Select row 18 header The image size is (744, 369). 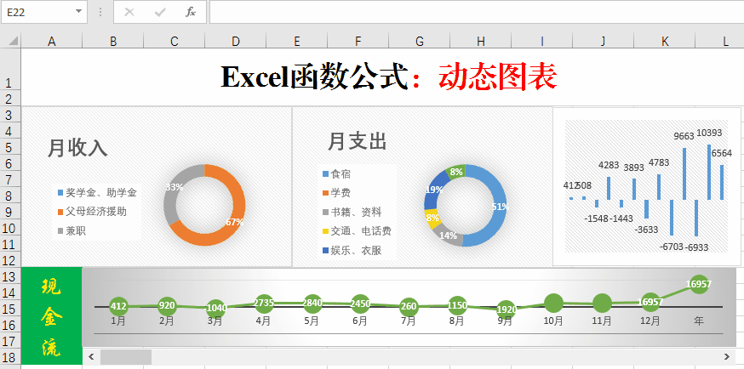tap(10, 357)
